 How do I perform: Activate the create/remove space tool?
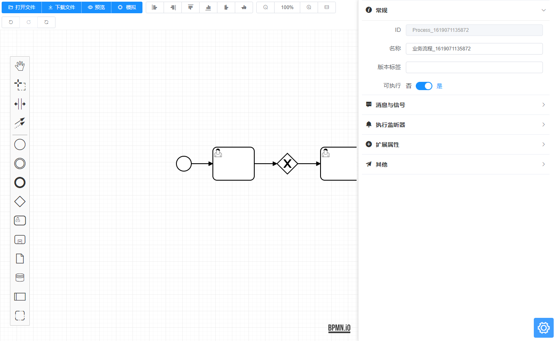[x=20, y=104]
